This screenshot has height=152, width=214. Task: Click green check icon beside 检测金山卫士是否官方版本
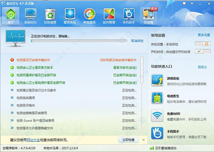(12, 67)
